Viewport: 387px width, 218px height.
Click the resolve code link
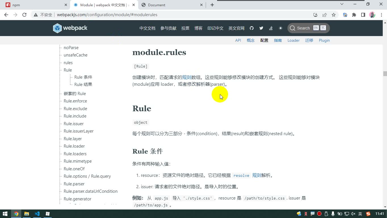coord(241,175)
